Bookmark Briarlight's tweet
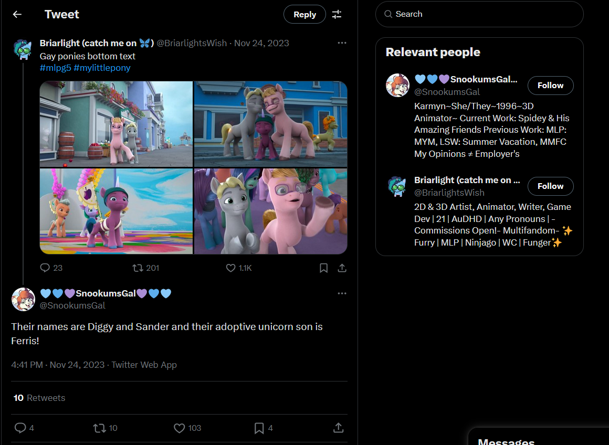Screen dimensions: 609x445 click(323, 268)
